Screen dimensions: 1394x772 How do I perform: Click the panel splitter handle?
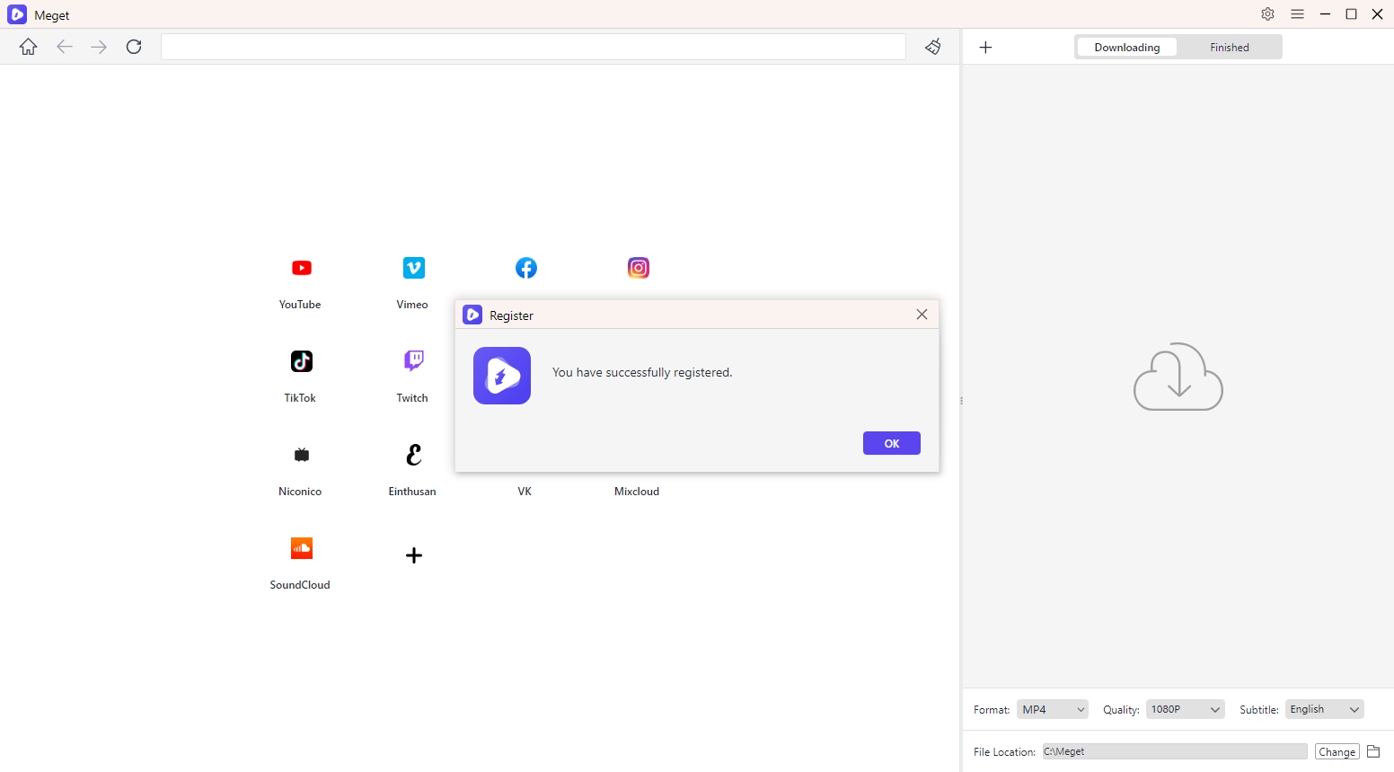(961, 401)
